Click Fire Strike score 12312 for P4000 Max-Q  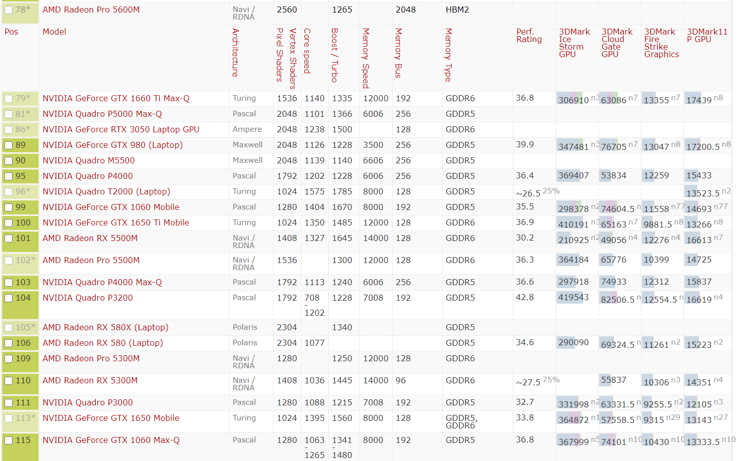tap(656, 282)
